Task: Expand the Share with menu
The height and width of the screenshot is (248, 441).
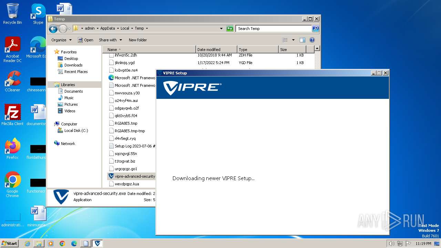Action: click(110, 40)
